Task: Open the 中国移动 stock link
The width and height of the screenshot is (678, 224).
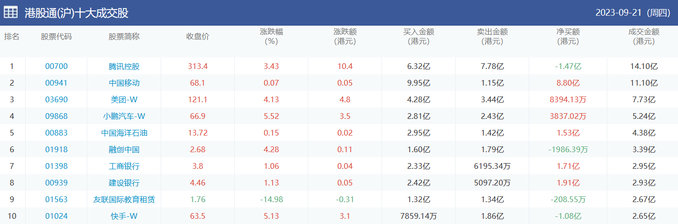Action: tap(124, 83)
